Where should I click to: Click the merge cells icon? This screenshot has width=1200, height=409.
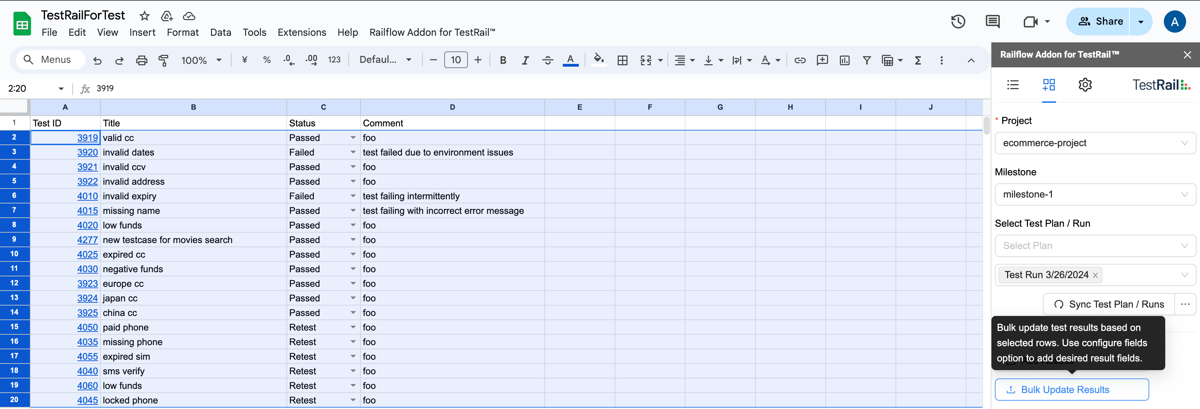click(x=646, y=60)
